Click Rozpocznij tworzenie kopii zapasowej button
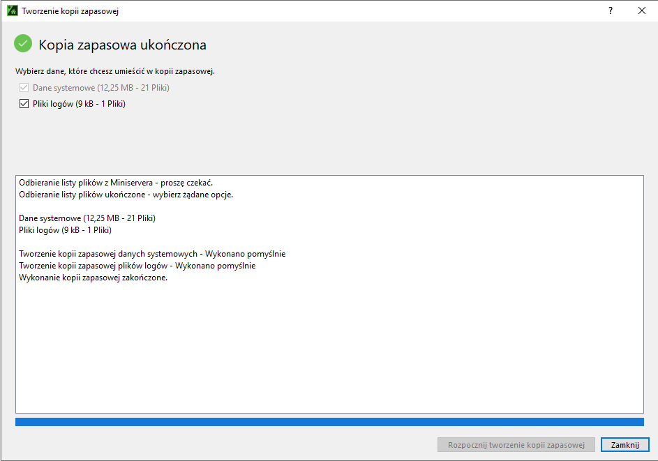The image size is (658, 461). pyautogui.click(x=516, y=445)
